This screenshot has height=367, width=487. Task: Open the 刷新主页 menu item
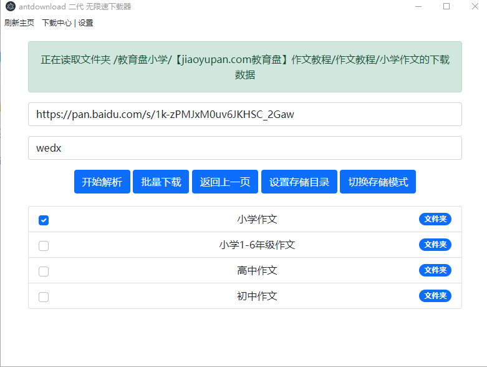coord(19,22)
